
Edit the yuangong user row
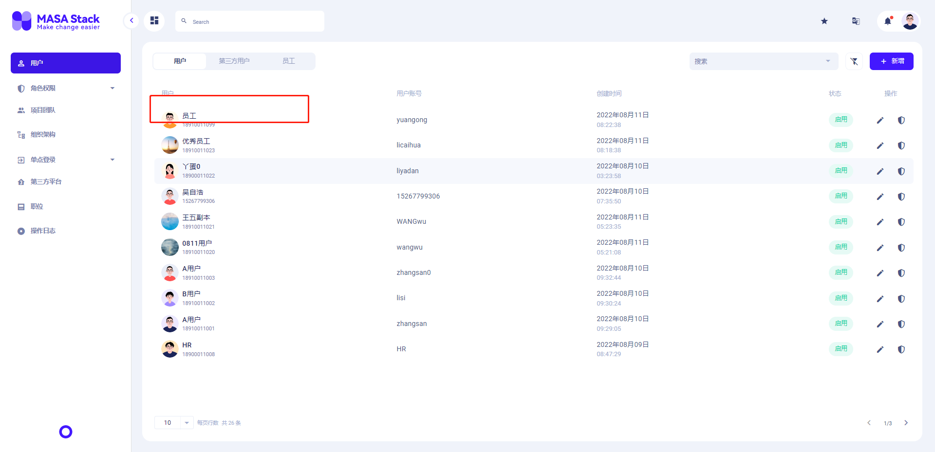(880, 120)
